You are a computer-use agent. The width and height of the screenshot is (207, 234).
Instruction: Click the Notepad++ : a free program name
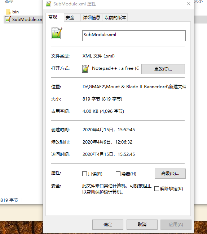115,68
